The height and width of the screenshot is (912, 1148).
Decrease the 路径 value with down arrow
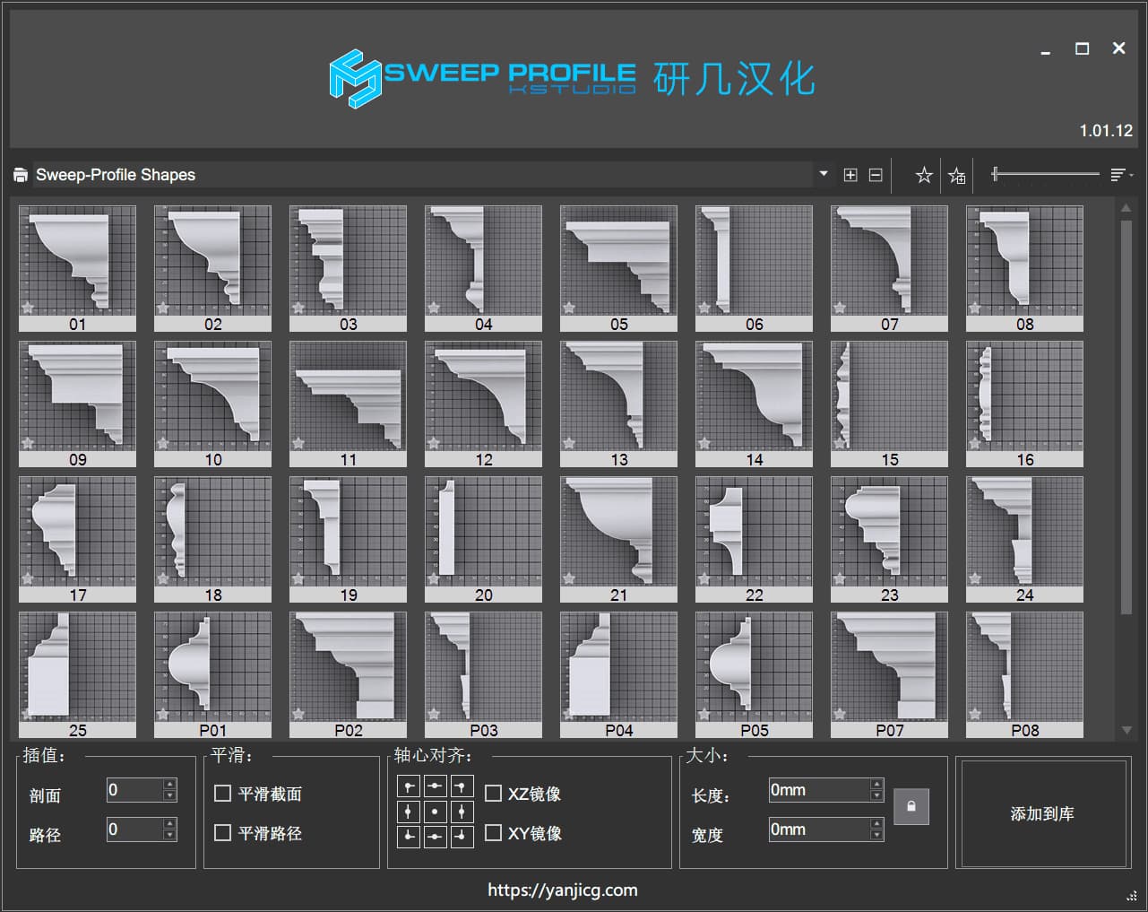(170, 836)
